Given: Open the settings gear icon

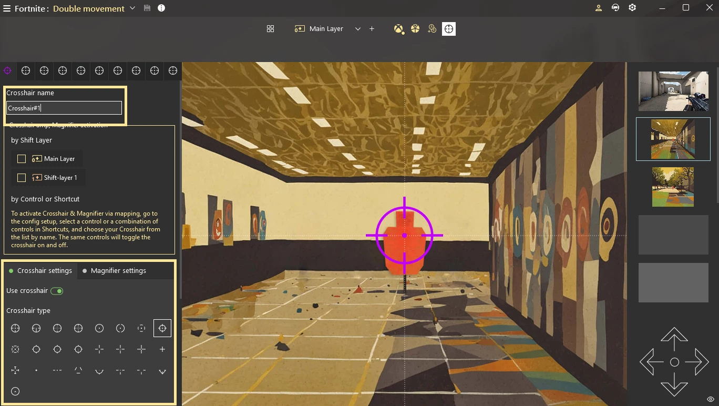Looking at the screenshot, I should click(x=632, y=8).
